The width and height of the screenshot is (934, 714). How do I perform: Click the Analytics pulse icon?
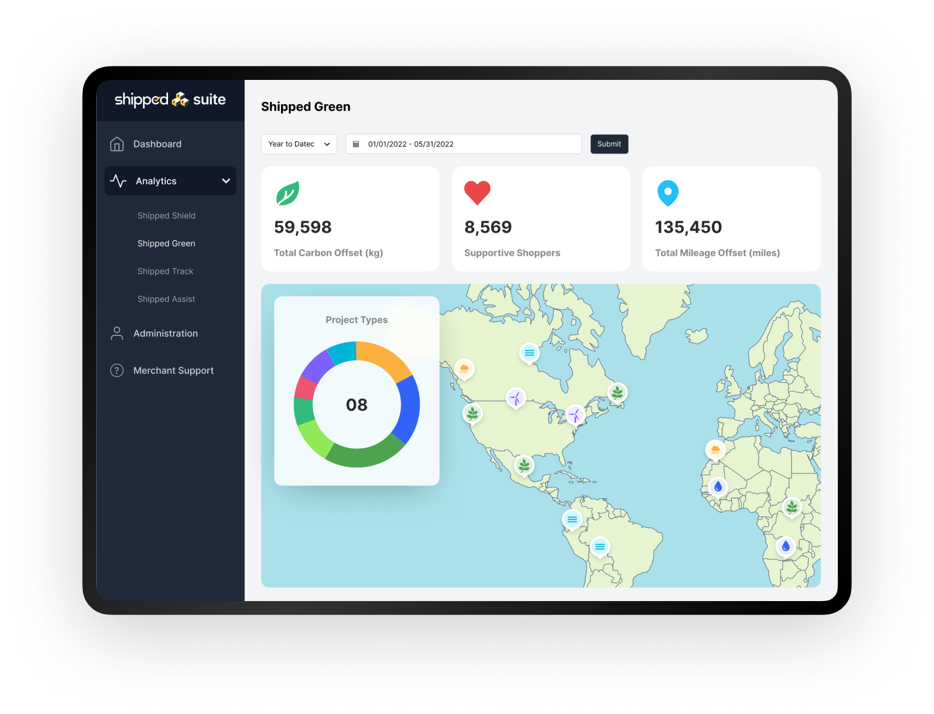pos(118,181)
